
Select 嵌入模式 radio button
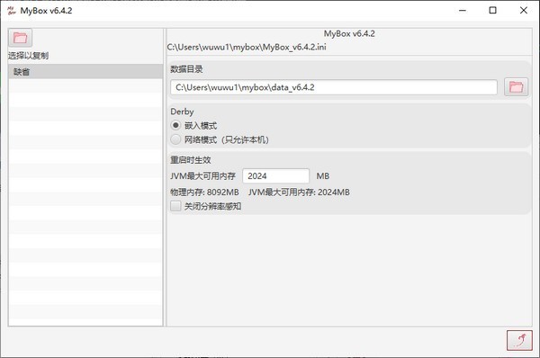tap(175, 125)
